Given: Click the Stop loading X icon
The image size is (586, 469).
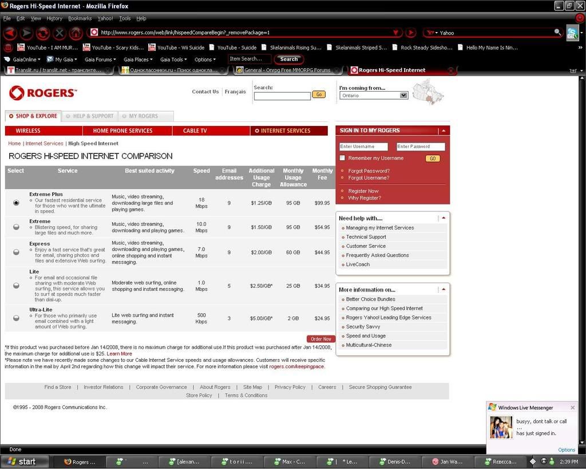Looking at the screenshot, I should (60, 33).
